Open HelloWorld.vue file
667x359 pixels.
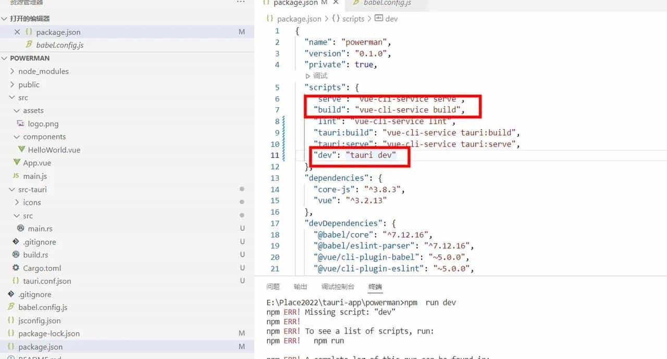pos(54,150)
